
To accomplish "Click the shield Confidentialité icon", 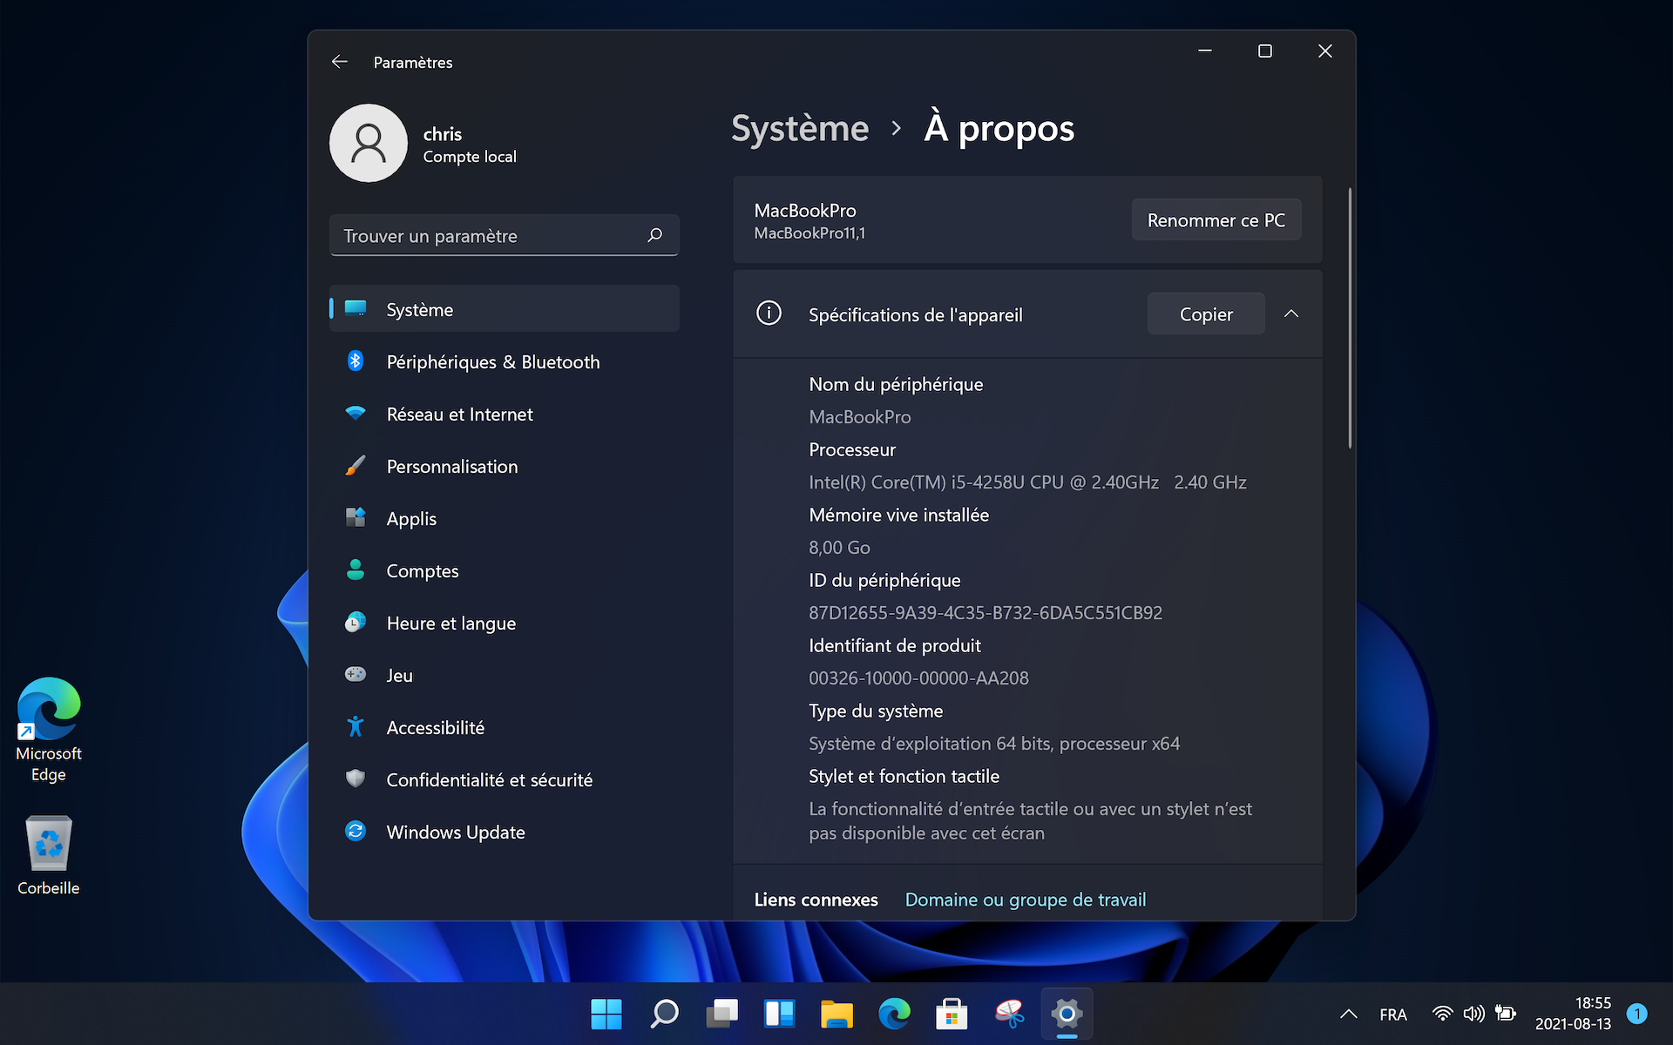I will [x=356, y=779].
